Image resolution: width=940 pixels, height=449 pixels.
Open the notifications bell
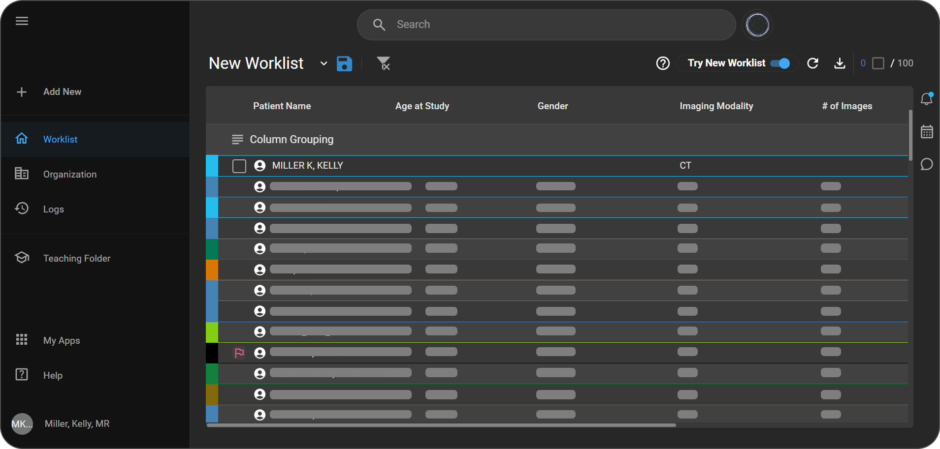927,99
